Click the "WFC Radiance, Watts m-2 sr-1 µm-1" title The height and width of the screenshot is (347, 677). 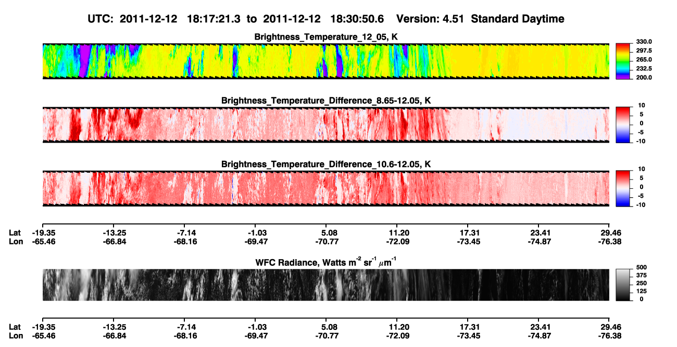click(326, 262)
